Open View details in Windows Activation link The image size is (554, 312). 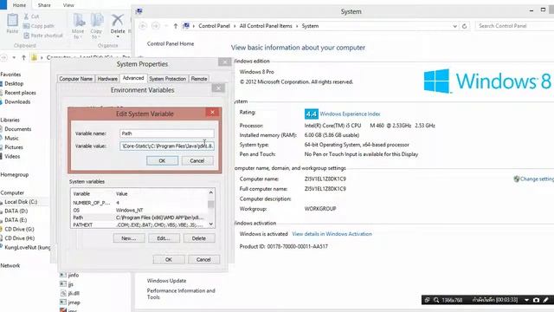pos(332,234)
